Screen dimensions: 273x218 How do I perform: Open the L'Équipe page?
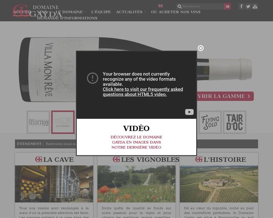pos(101,12)
